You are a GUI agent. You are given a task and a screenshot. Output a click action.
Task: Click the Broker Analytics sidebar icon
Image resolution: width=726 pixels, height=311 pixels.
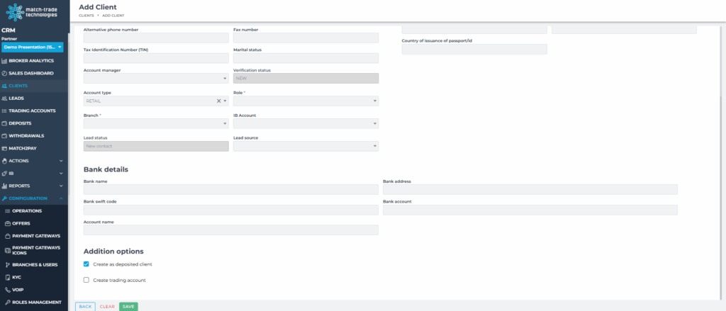[x=4, y=61]
